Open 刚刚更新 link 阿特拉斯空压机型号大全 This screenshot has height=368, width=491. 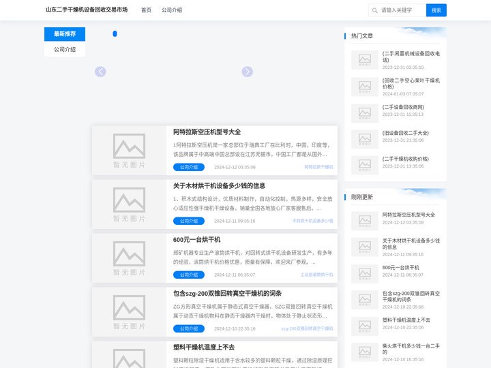click(x=408, y=215)
